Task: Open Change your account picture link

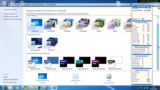Action: (x=12, y=19)
